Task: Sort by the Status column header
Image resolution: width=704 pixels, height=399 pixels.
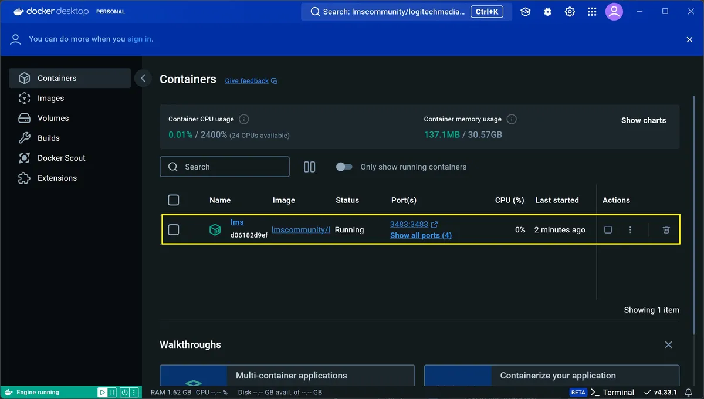Action: 347,200
